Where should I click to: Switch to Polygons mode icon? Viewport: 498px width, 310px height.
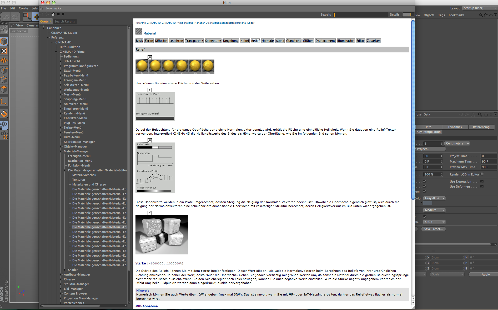tap(4, 89)
